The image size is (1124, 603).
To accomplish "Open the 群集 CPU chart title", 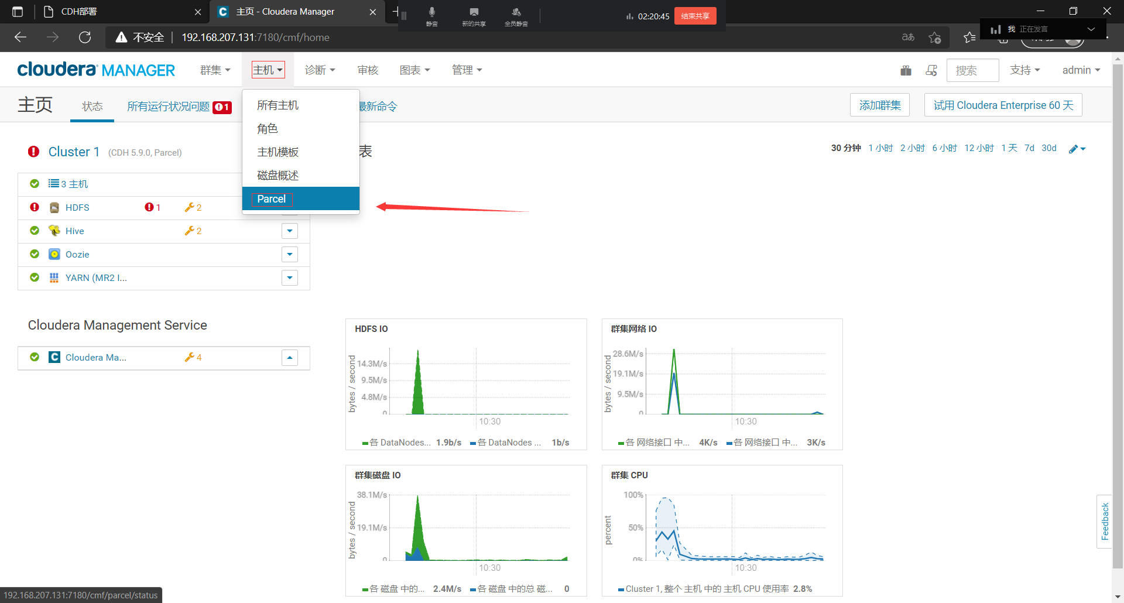I will tap(629, 475).
